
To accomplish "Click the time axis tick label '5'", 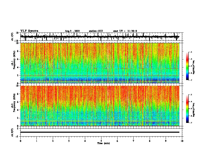I will coord(101,141).
